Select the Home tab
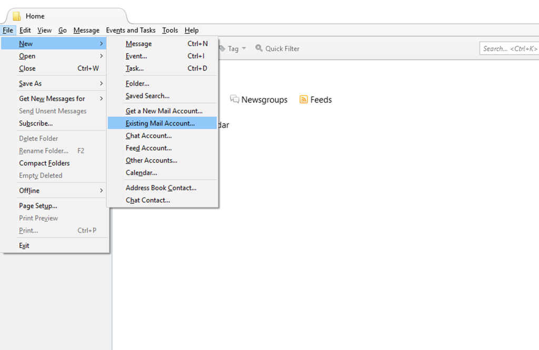 click(66, 16)
